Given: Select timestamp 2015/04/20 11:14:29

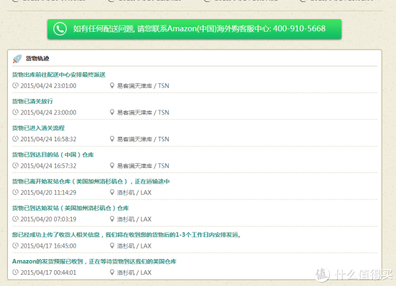Looking at the screenshot, I should 48,192.
